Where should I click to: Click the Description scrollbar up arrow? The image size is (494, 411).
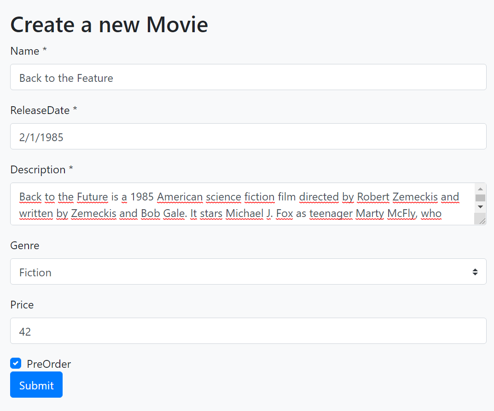pyautogui.click(x=480, y=189)
